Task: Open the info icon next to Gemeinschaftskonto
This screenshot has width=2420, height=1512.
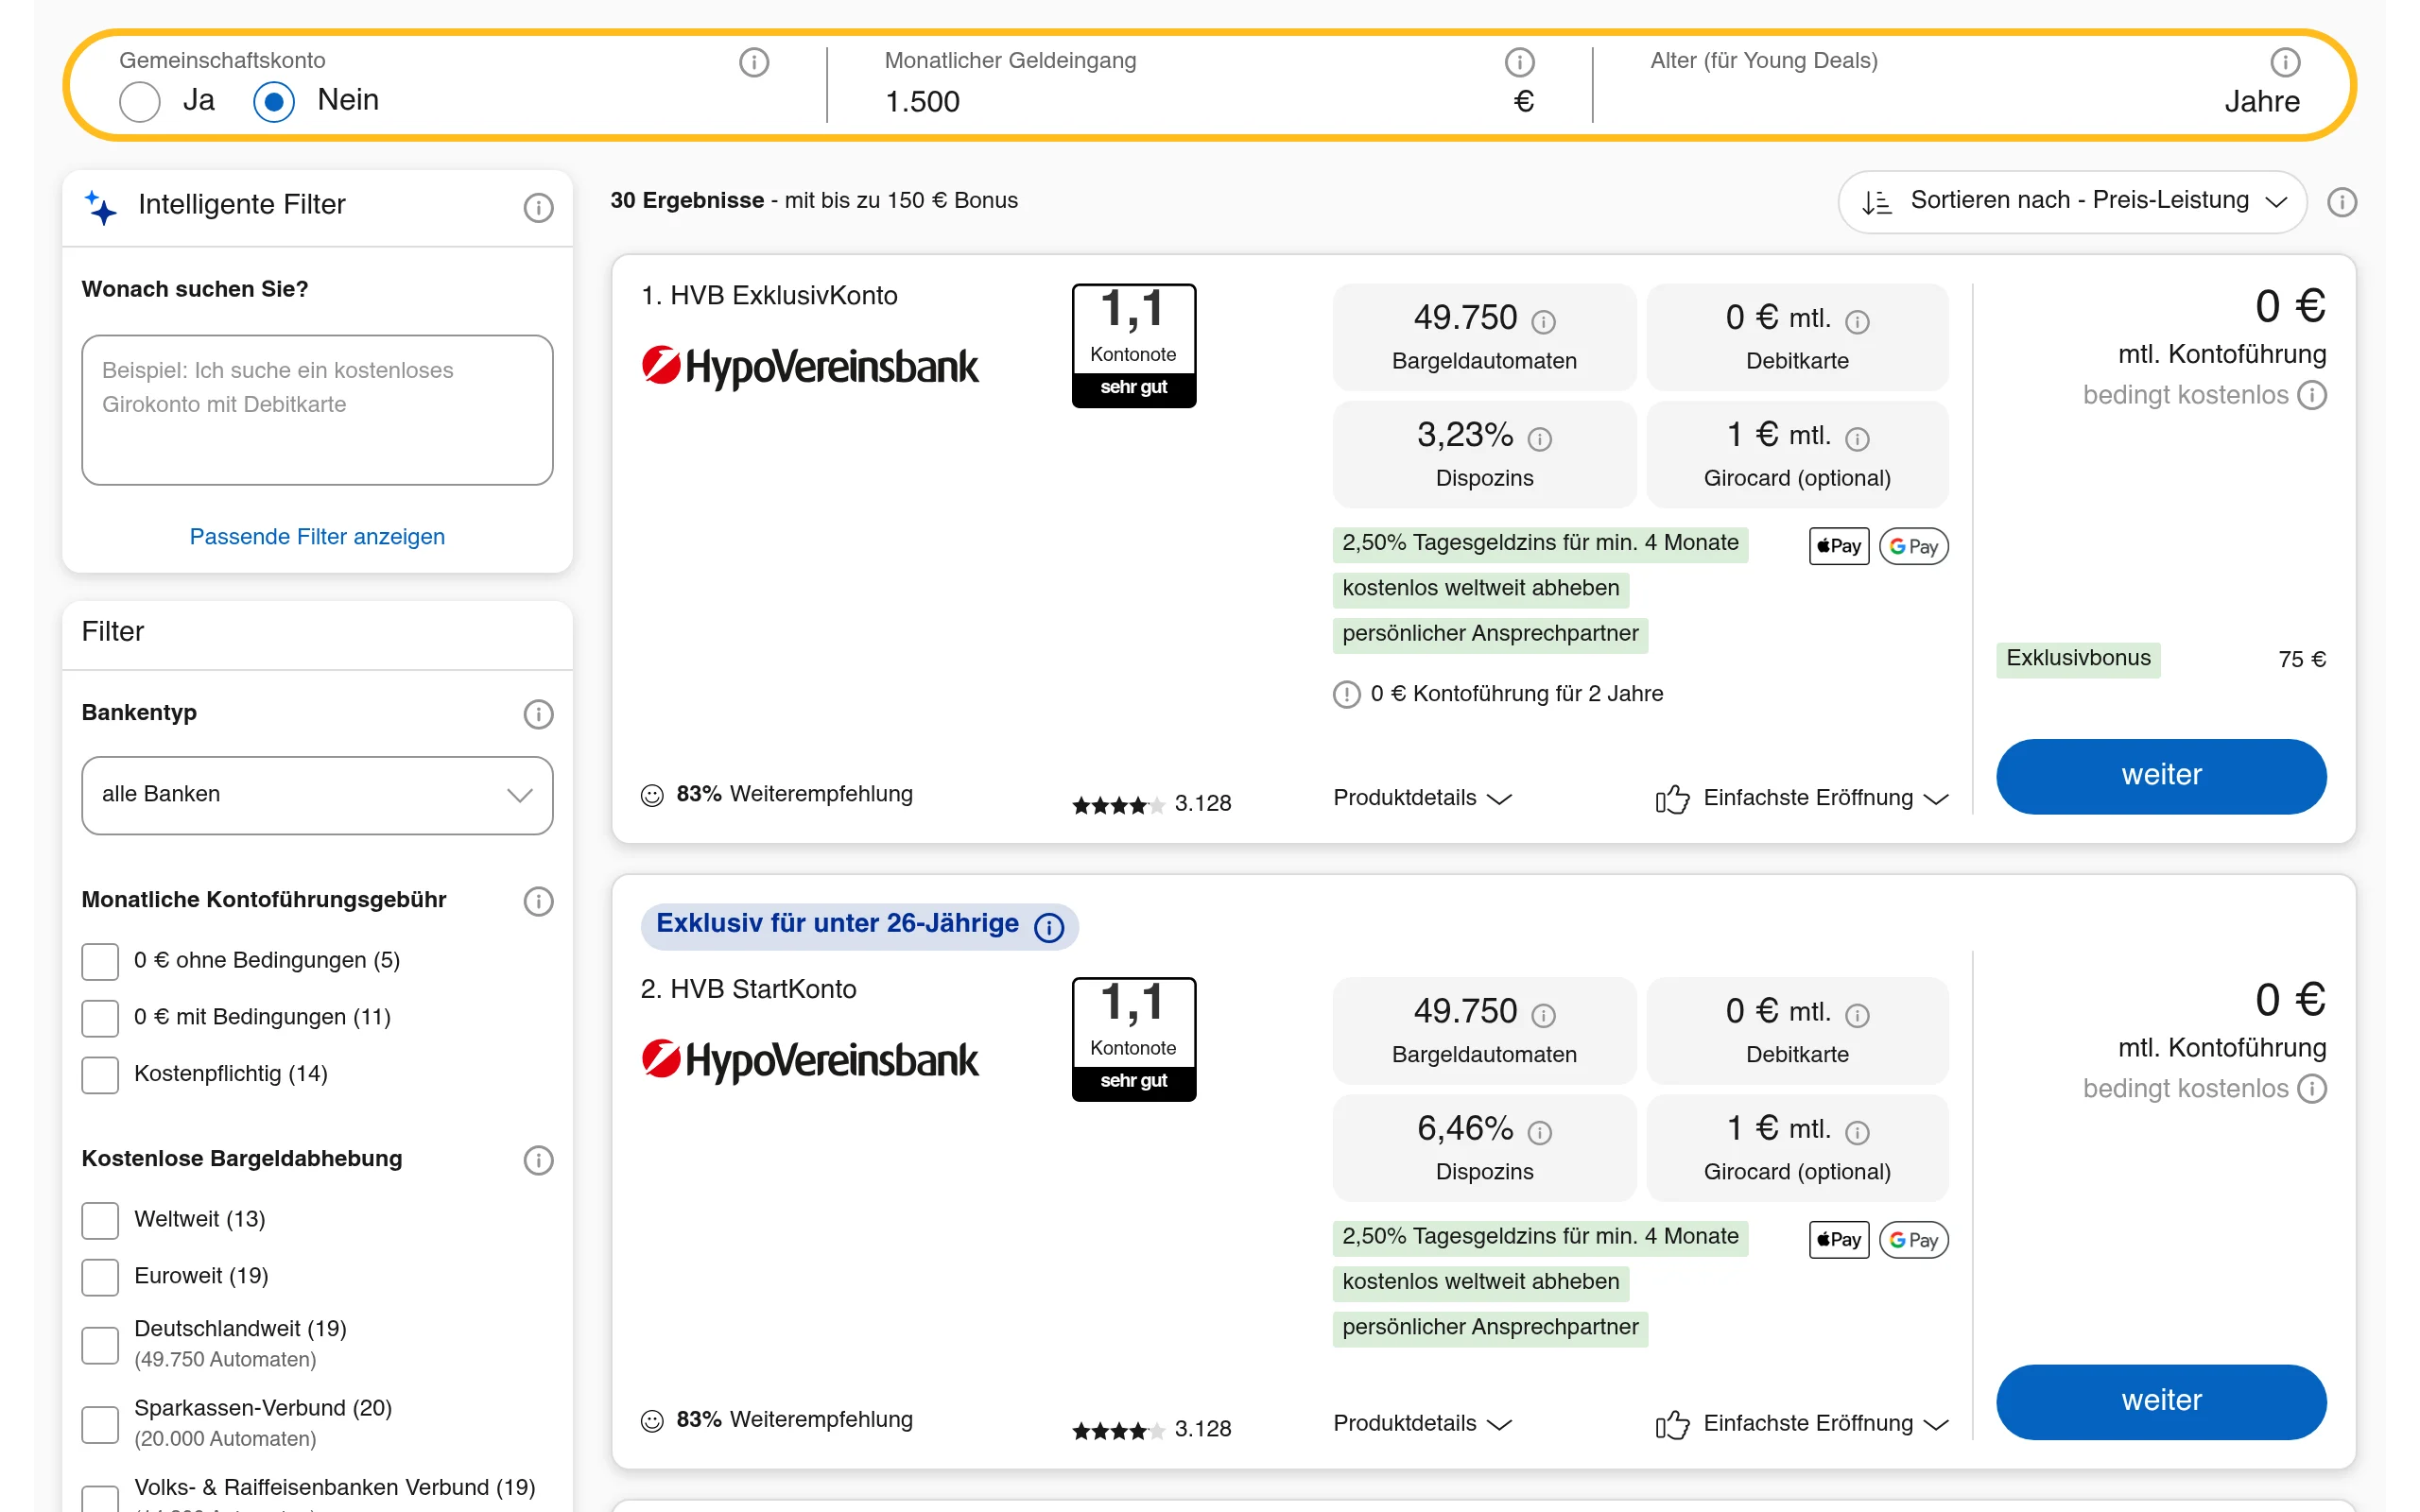Action: pos(753,62)
